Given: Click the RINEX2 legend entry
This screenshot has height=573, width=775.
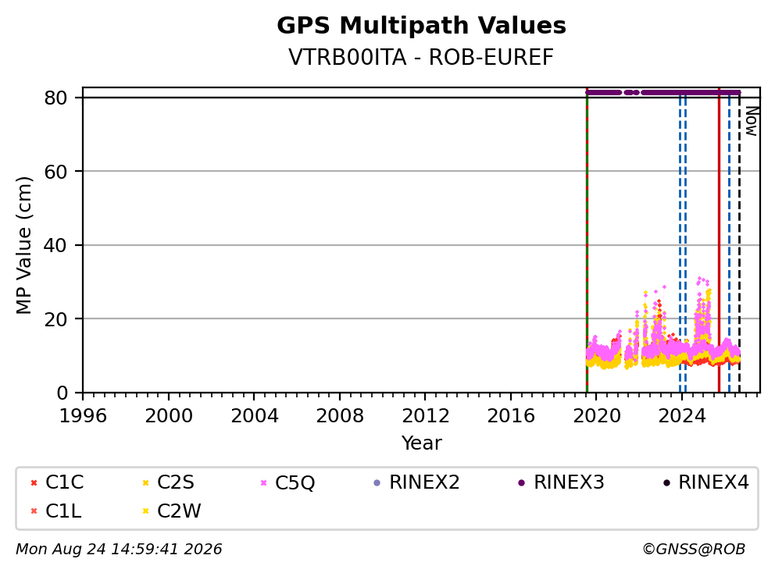Looking at the screenshot, I should (416, 482).
